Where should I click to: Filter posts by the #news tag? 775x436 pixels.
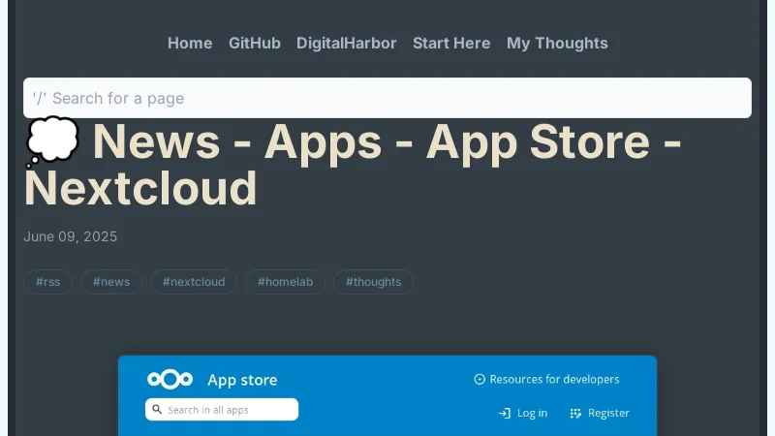tap(111, 282)
